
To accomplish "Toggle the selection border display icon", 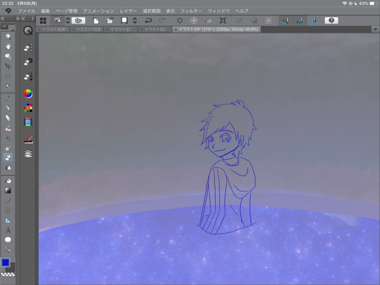I will click(268, 20).
